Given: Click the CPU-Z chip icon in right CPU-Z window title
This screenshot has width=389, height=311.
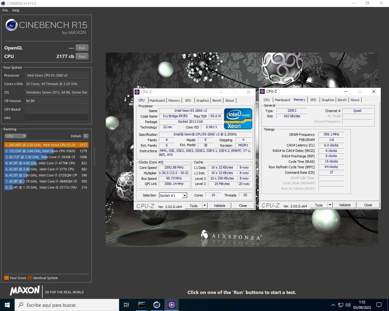Looking at the screenshot, I should point(262,91).
